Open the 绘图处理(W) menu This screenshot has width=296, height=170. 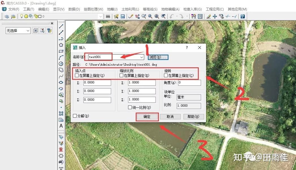point(94,9)
